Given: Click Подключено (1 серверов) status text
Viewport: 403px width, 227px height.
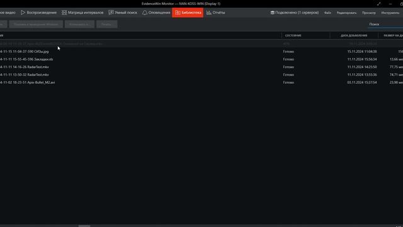Looking at the screenshot, I should [x=297, y=13].
